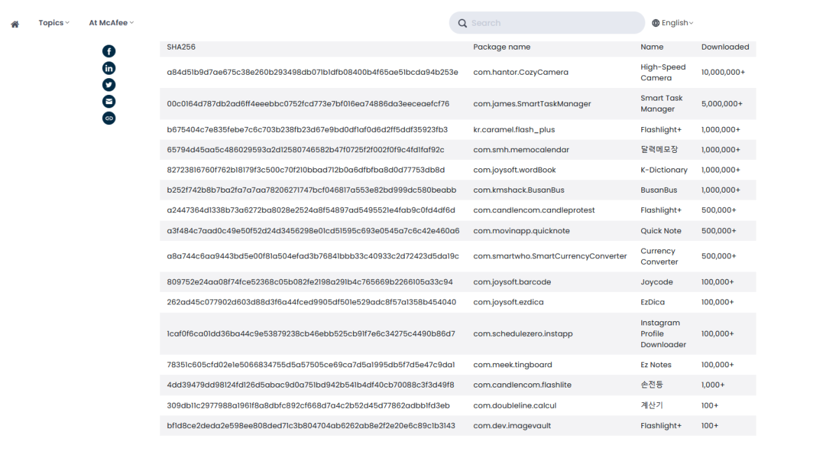This screenshot has width=839, height=465.
Task: Select the com.hantor.CozyCamera package name
Action: click(x=520, y=73)
